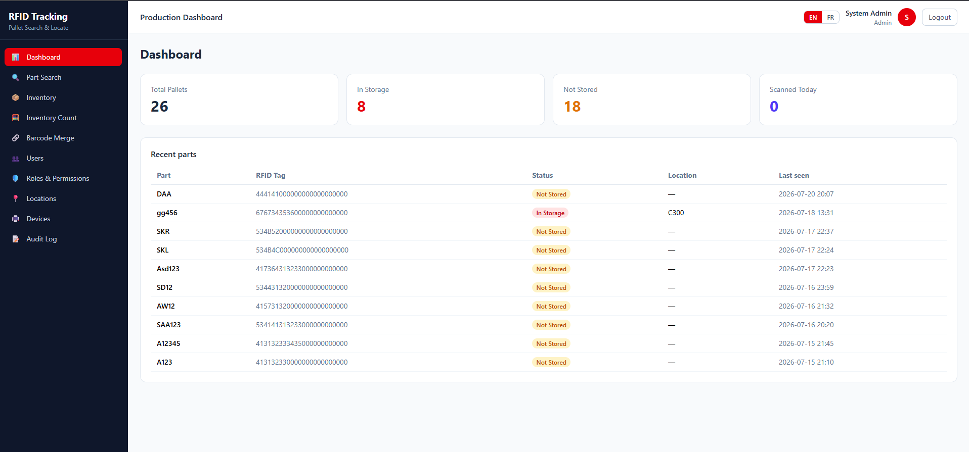The image size is (969, 452).
Task: Select part gg456 in the table
Action: pyautogui.click(x=167, y=213)
